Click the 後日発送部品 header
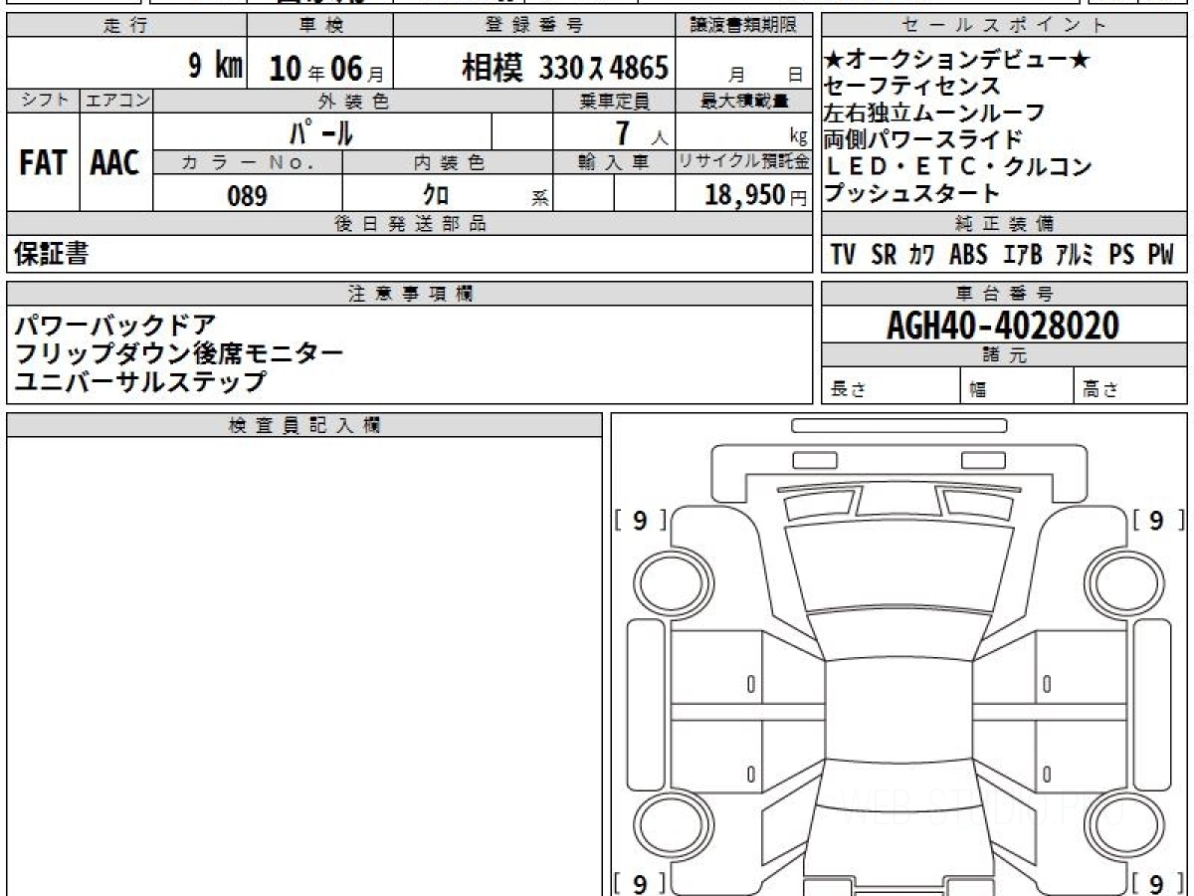Viewport: 1194px width, 896px height. point(410,224)
